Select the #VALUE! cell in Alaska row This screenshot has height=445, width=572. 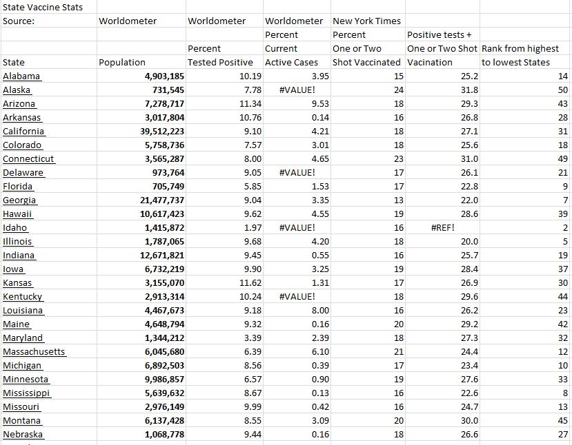point(297,90)
